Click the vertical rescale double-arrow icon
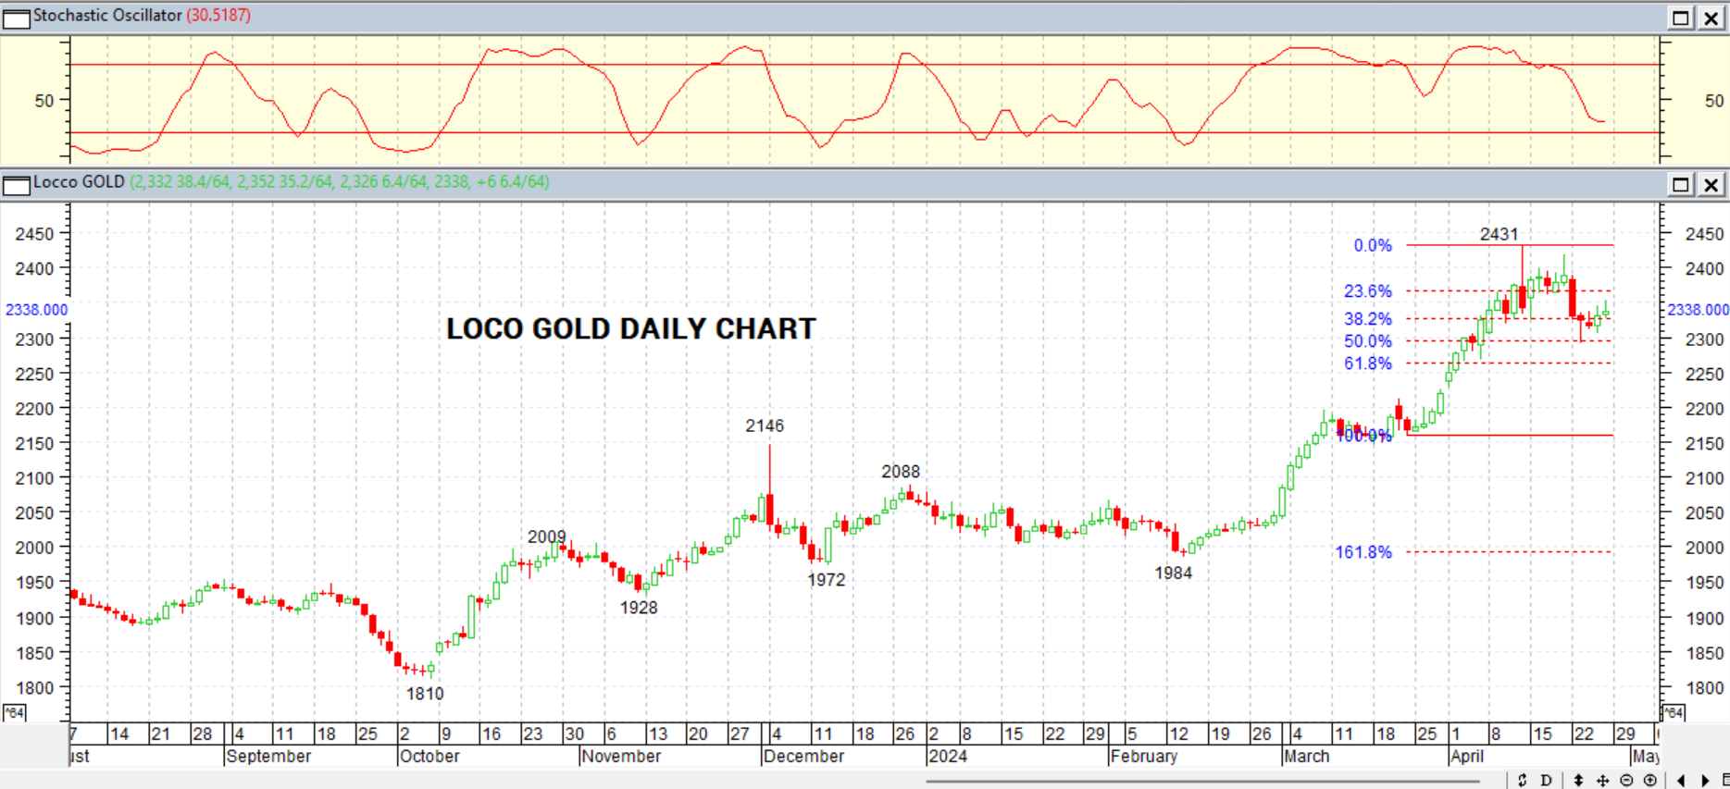 pyautogui.click(x=1578, y=781)
